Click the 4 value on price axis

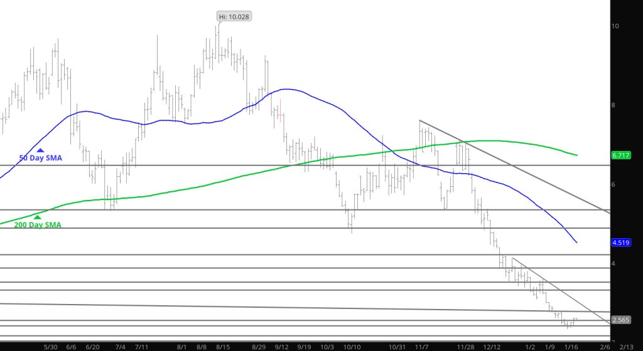[614, 263]
